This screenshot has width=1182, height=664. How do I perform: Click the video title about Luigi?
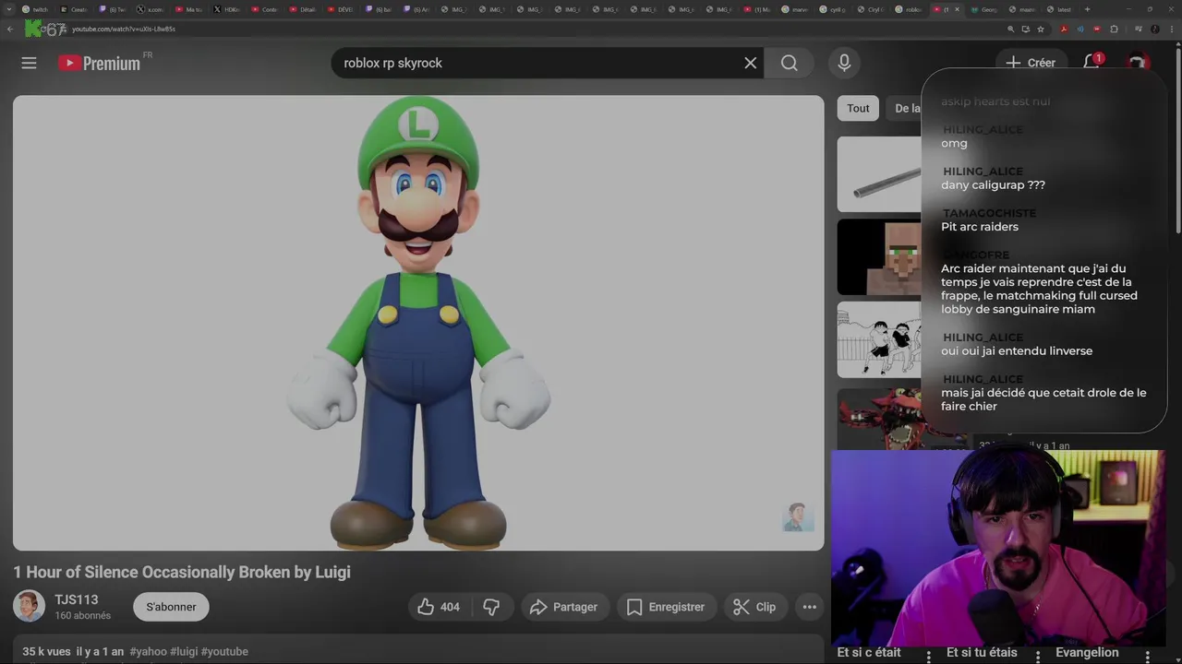(x=182, y=572)
